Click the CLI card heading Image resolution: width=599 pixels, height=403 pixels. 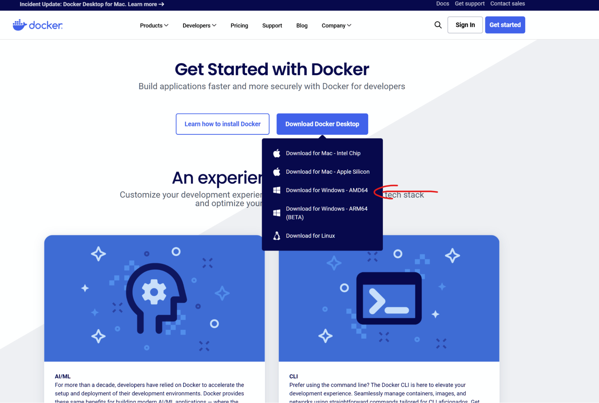click(x=293, y=376)
